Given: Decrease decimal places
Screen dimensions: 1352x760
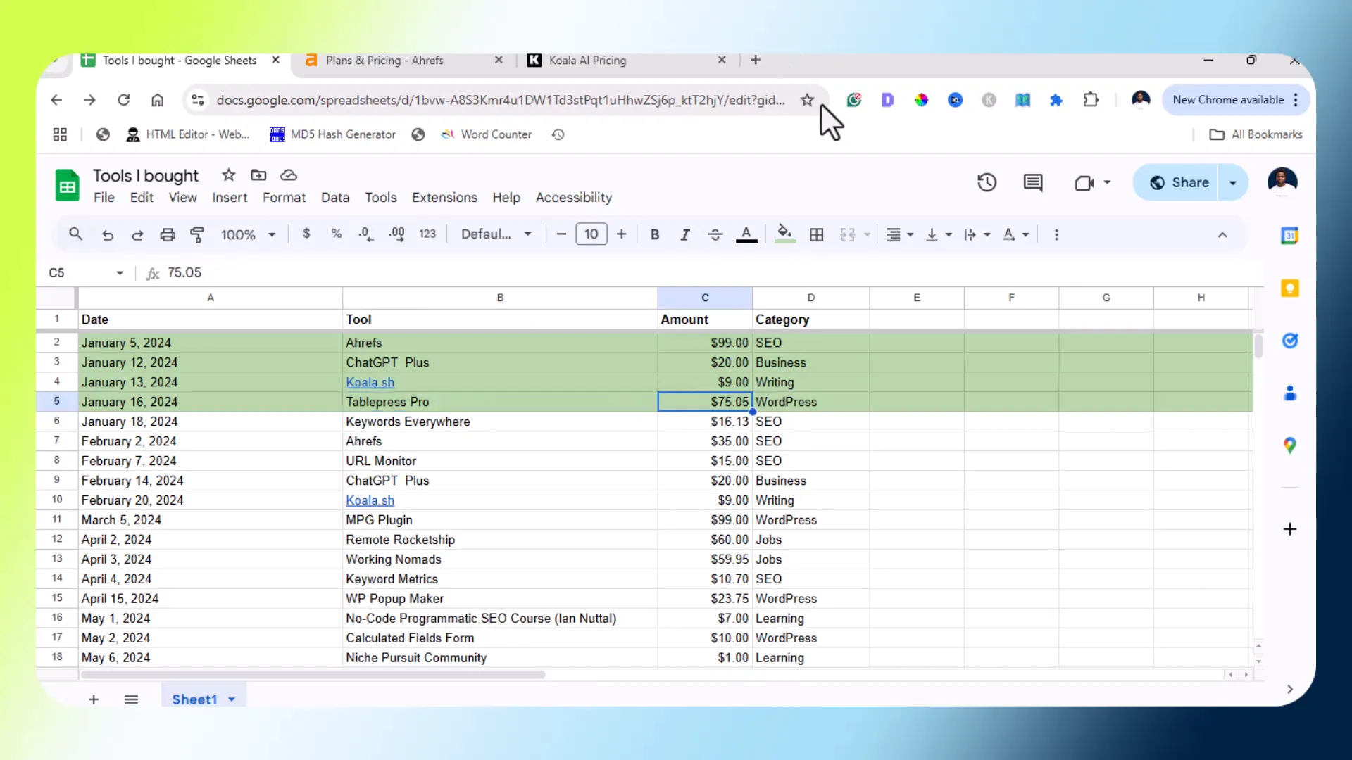Looking at the screenshot, I should tap(366, 234).
